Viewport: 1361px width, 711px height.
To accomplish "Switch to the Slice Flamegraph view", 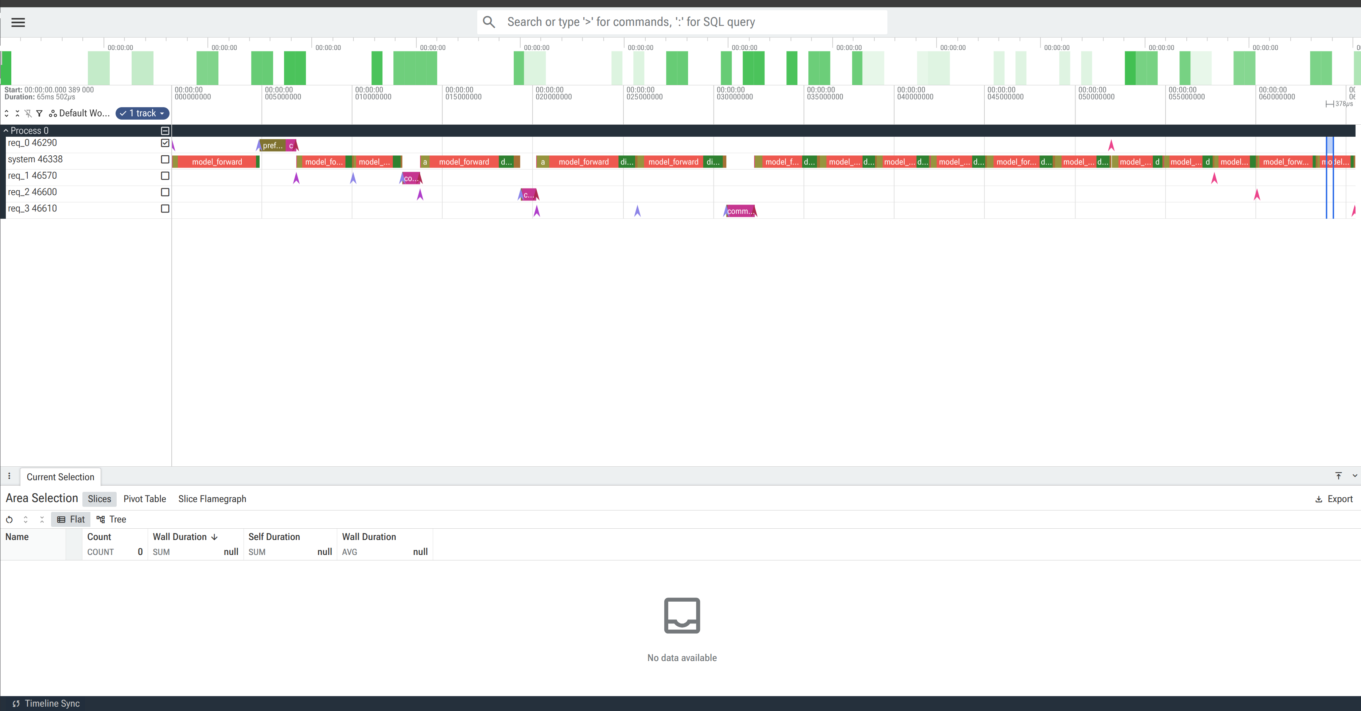I will (212, 499).
